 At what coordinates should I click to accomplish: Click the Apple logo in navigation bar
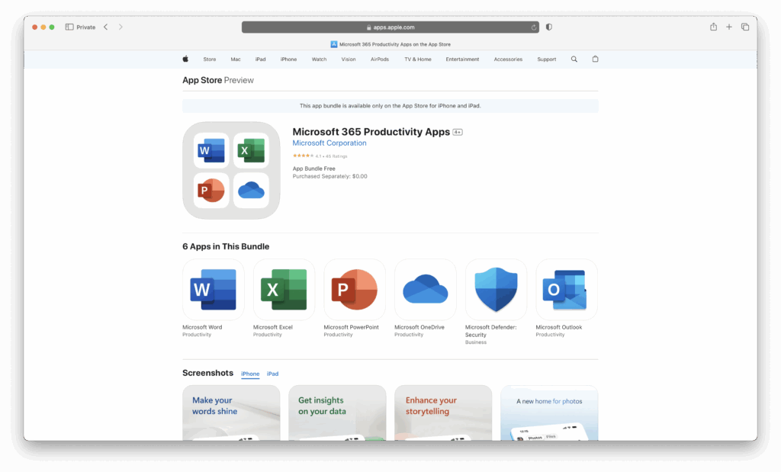(185, 59)
